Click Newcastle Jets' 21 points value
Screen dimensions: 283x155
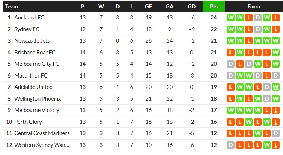click(213, 41)
